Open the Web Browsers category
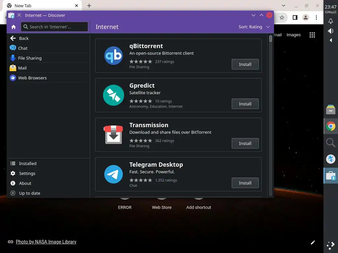The image size is (338, 253). coord(49,78)
